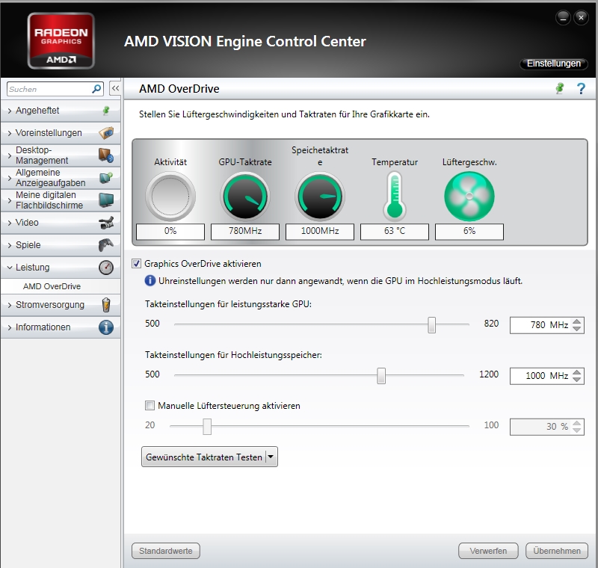This screenshot has height=568, width=598.
Task: Click the search magnifier icon
Action: coord(96,89)
